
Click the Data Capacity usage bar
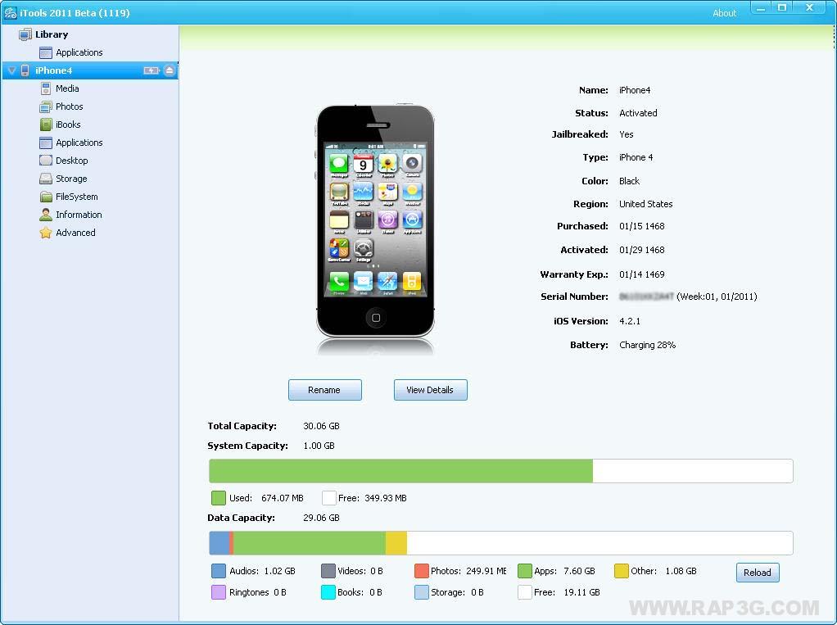[500, 543]
